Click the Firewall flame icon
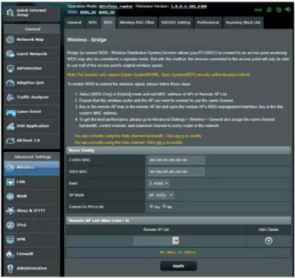The image size is (295, 278). [10, 254]
